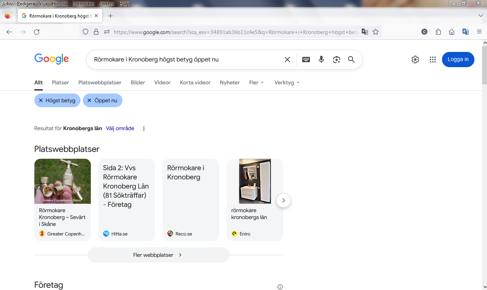487x290 pixels.
Task: Clear the search query with X
Action: [287, 60]
